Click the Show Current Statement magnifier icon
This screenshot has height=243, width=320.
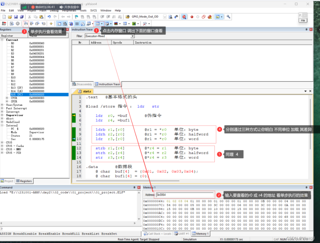tap(184, 16)
